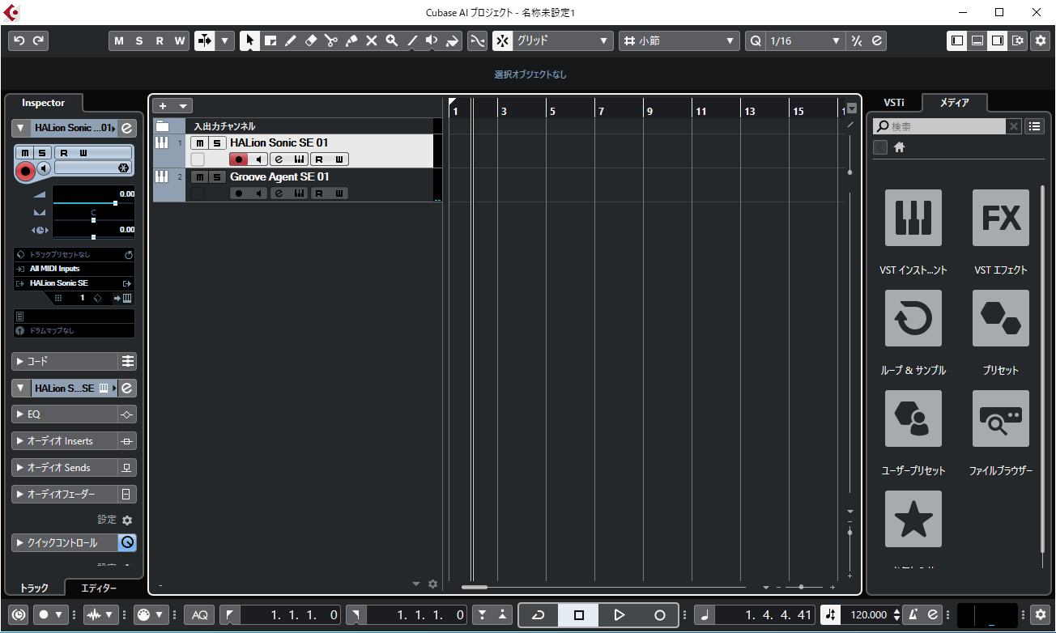
Task: Open the Favorites star tile
Action: pyautogui.click(x=913, y=519)
